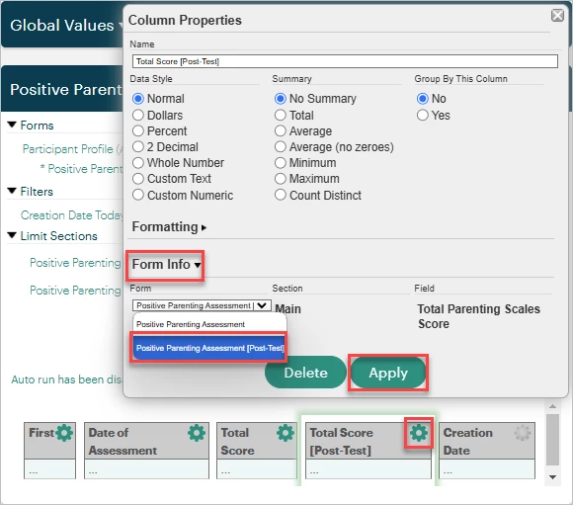Select No Summary option
573x505 pixels.
coord(281,99)
